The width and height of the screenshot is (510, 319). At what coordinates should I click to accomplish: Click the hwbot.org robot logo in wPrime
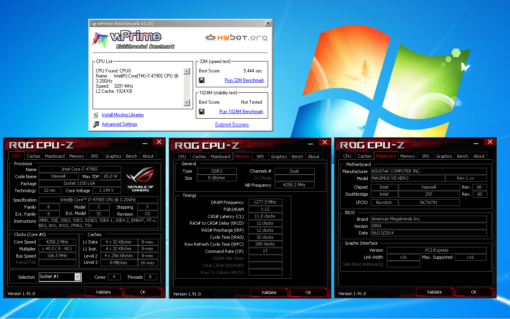click(x=236, y=38)
